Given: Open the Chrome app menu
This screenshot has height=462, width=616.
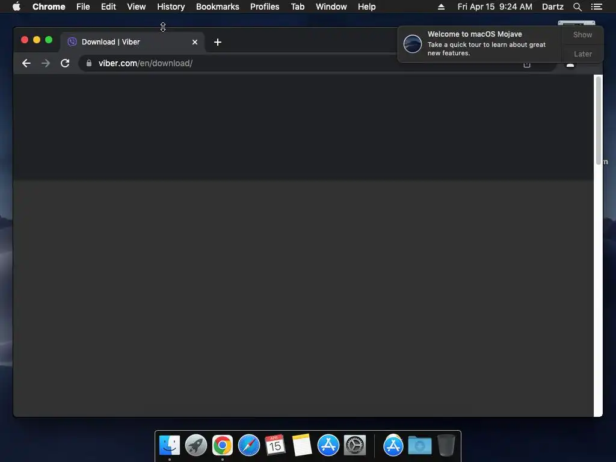Looking at the screenshot, I should [49, 7].
